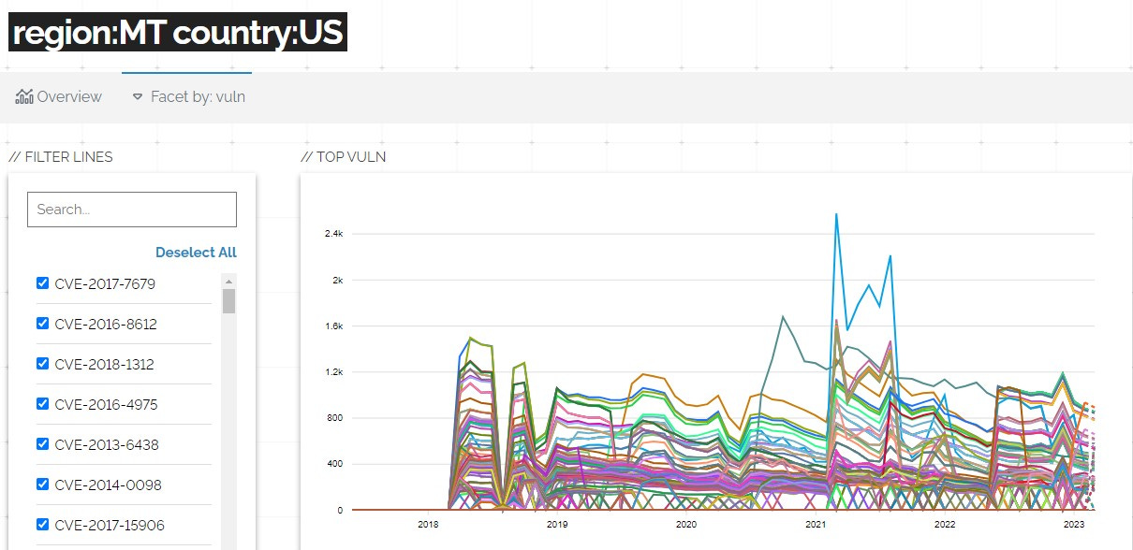
Task: Uncheck CVE-2017-15906 checkbox
Action: pos(42,525)
